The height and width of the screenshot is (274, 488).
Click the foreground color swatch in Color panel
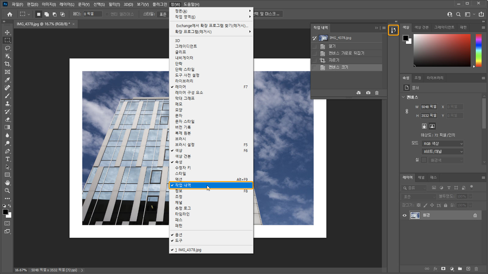[405, 38]
